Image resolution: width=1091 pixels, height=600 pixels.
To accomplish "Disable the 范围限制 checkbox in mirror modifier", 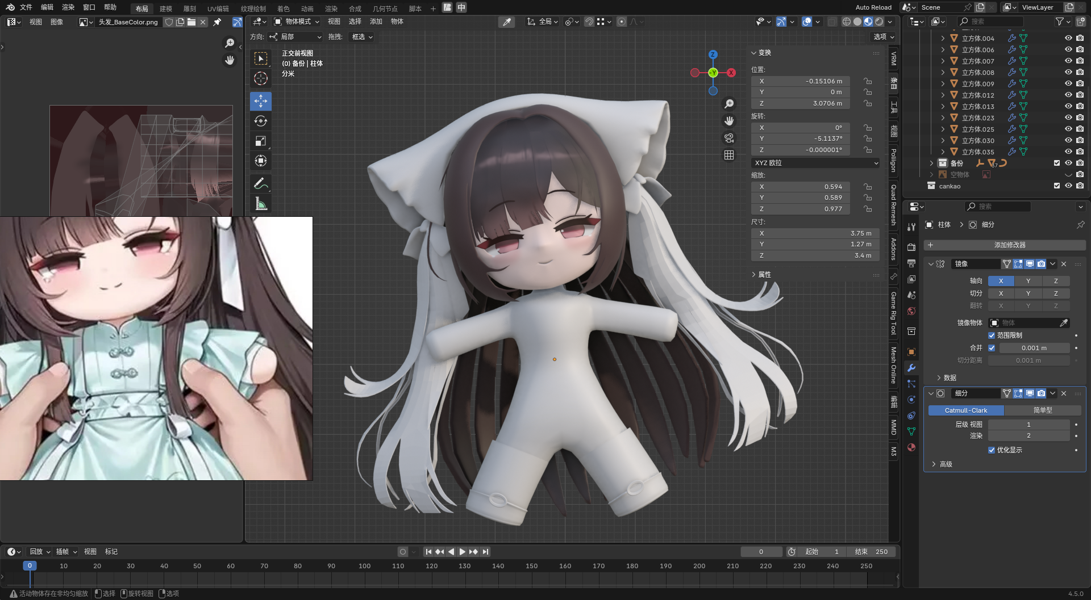I will point(992,335).
